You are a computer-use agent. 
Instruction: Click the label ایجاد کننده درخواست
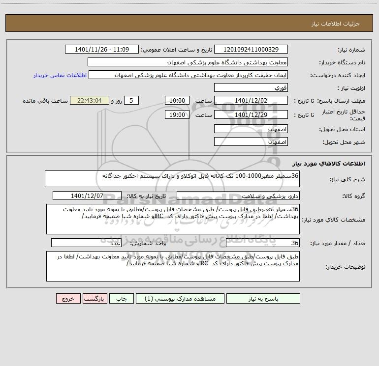(338, 75)
